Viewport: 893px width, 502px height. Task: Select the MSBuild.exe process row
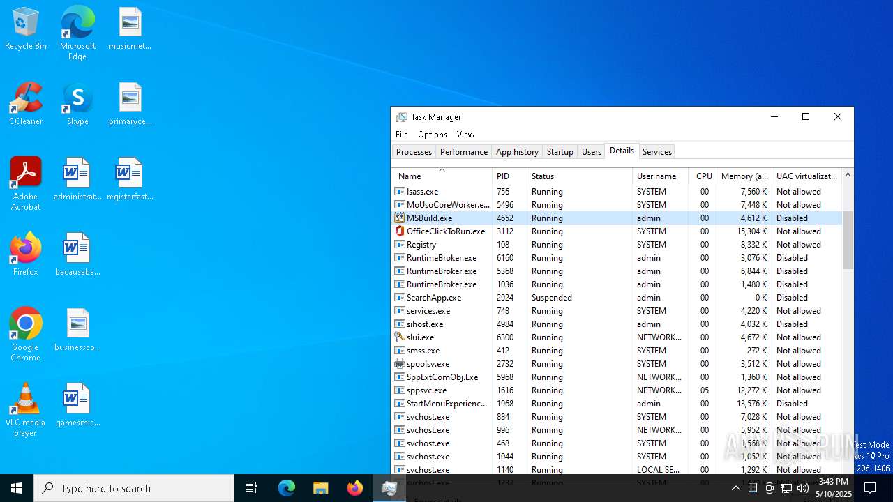(x=617, y=218)
